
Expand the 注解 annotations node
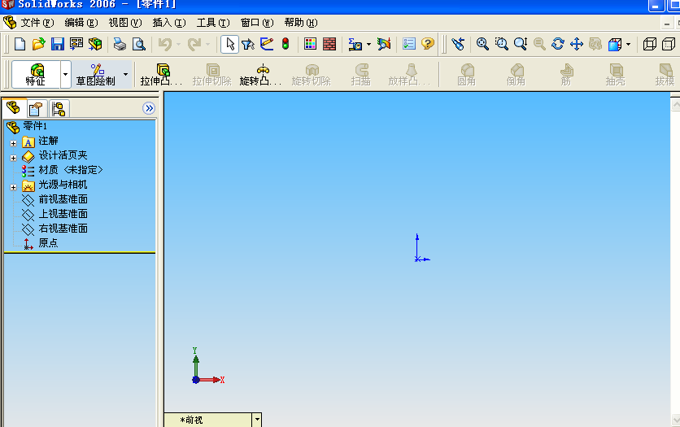point(14,143)
